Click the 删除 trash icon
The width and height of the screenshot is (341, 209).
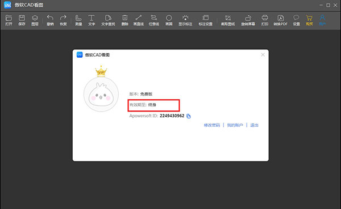(125, 20)
